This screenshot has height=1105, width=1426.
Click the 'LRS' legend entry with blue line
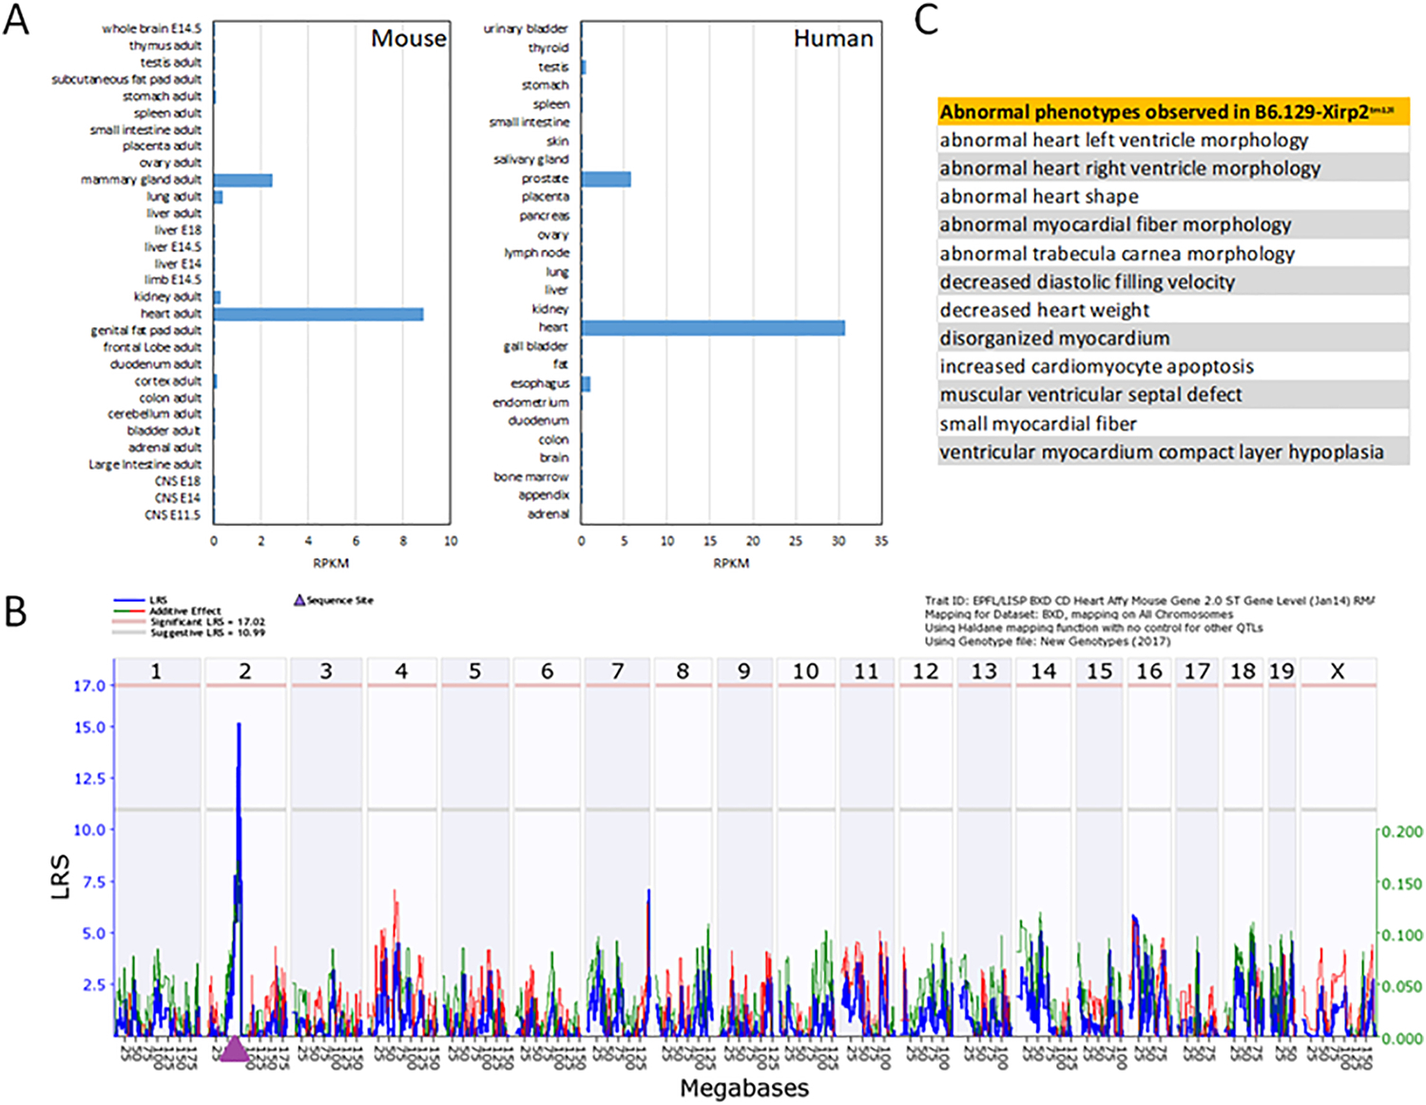point(141,600)
